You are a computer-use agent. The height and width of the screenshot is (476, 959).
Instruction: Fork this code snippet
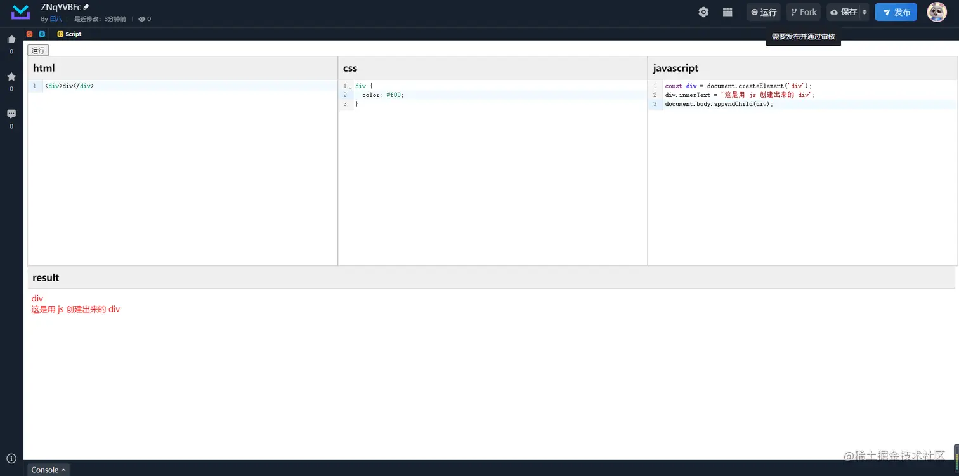[804, 12]
